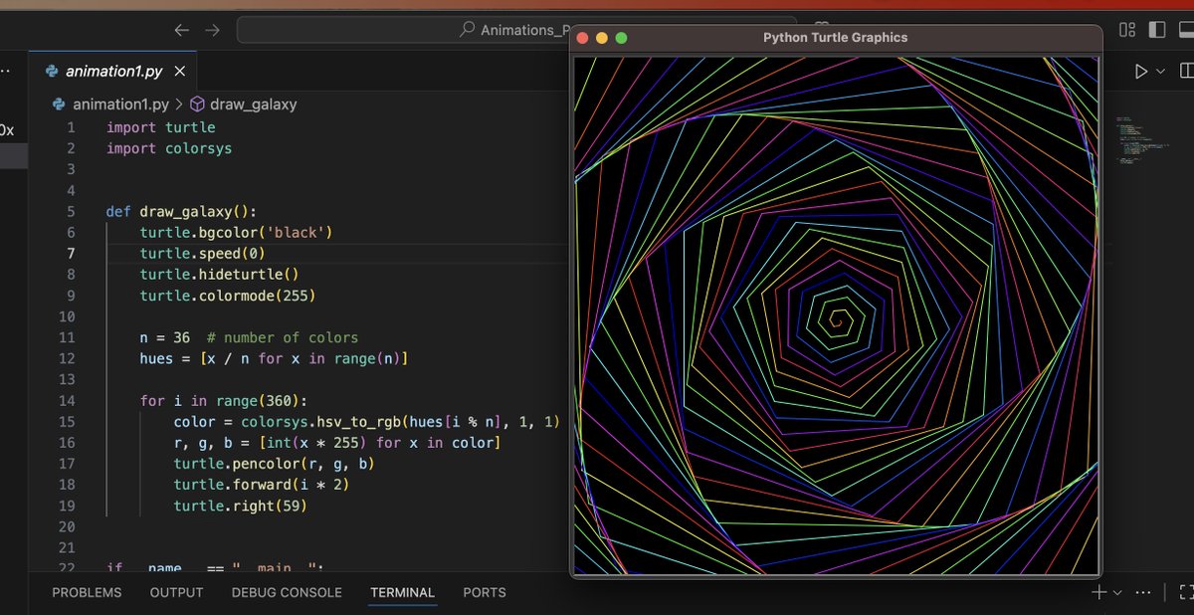
Task: Open the Customize Layout icon
Action: 1127,30
